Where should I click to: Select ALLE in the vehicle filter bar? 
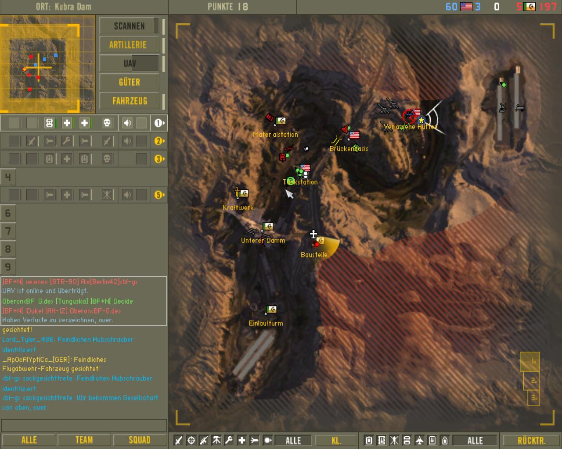coord(475,440)
